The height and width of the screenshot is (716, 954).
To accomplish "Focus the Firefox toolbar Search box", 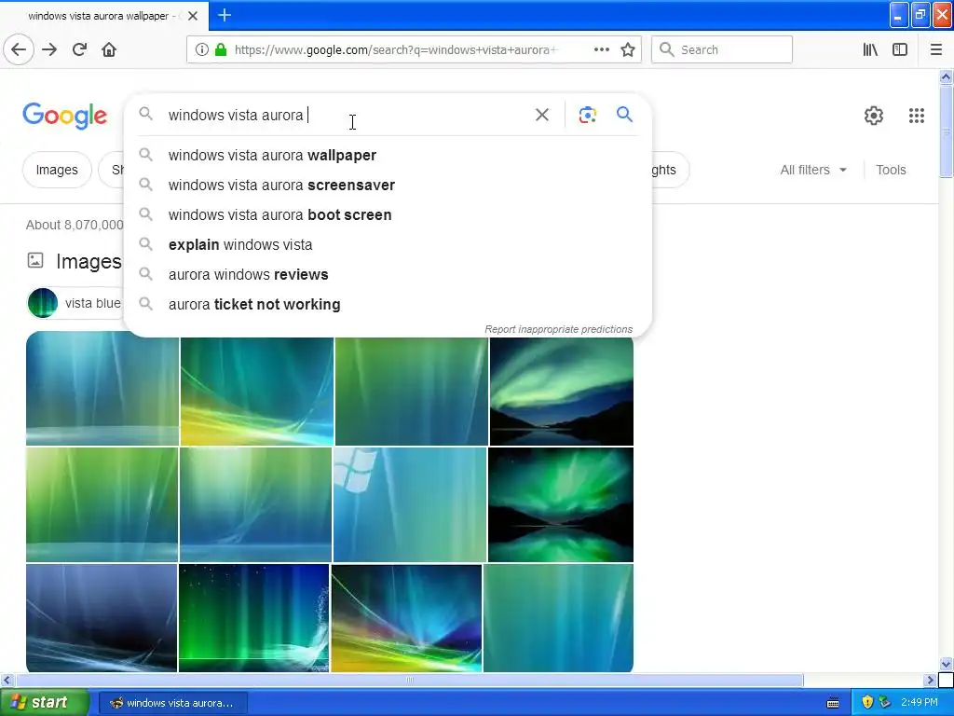I will click(x=722, y=50).
